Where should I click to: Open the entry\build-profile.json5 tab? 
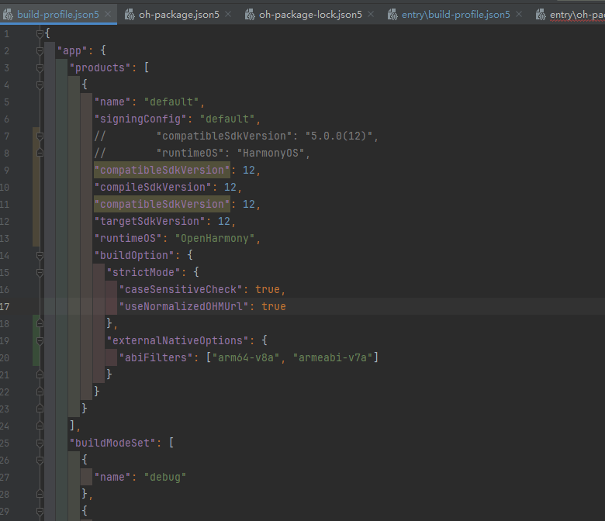point(455,15)
